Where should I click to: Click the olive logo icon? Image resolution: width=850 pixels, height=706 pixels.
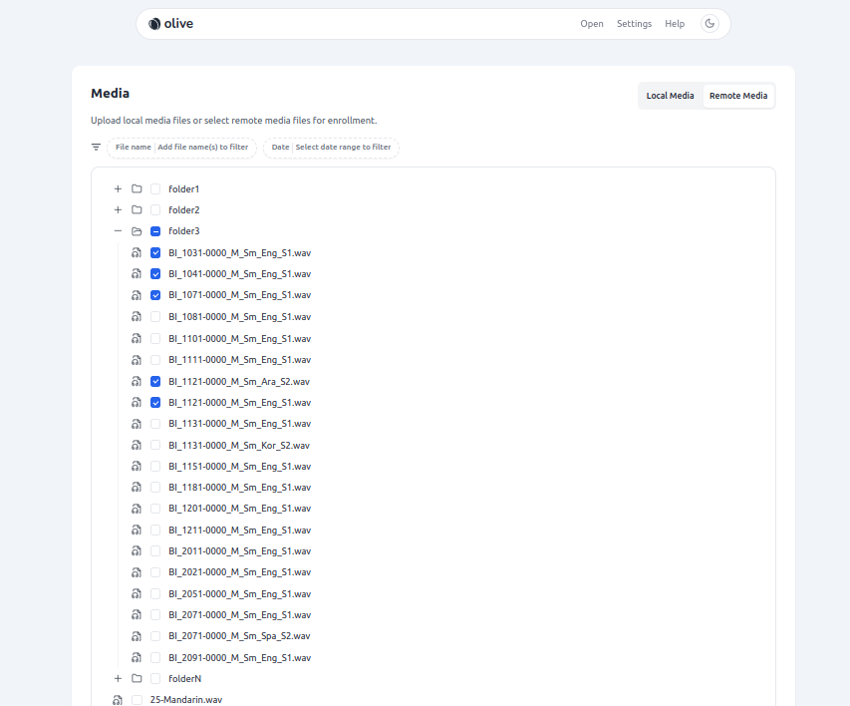154,24
